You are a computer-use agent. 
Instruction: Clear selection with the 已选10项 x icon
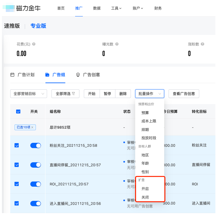click(x=32, y=127)
